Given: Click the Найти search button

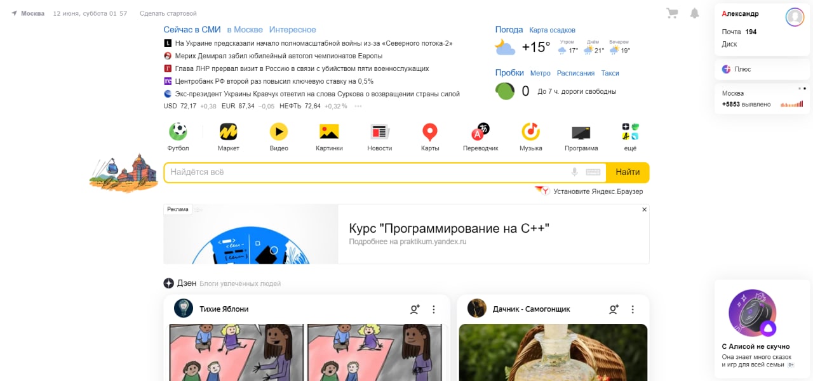Looking at the screenshot, I should point(628,172).
